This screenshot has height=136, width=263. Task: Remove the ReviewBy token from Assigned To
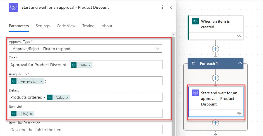click(42, 81)
